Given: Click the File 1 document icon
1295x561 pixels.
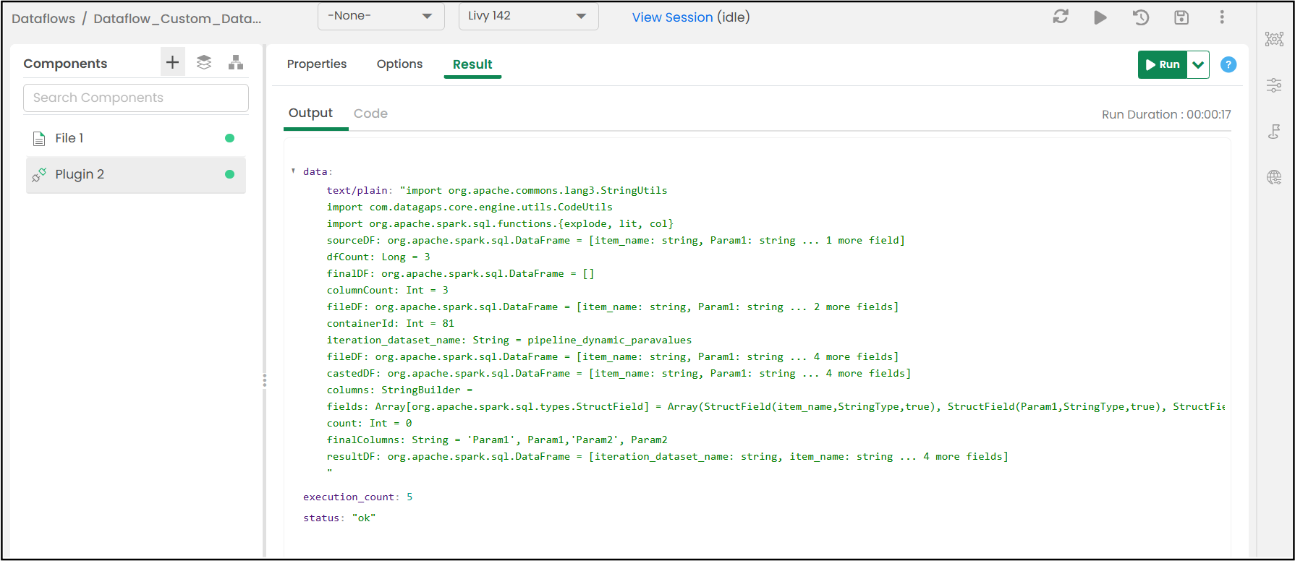Looking at the screenshot, I should pos(39,138).
